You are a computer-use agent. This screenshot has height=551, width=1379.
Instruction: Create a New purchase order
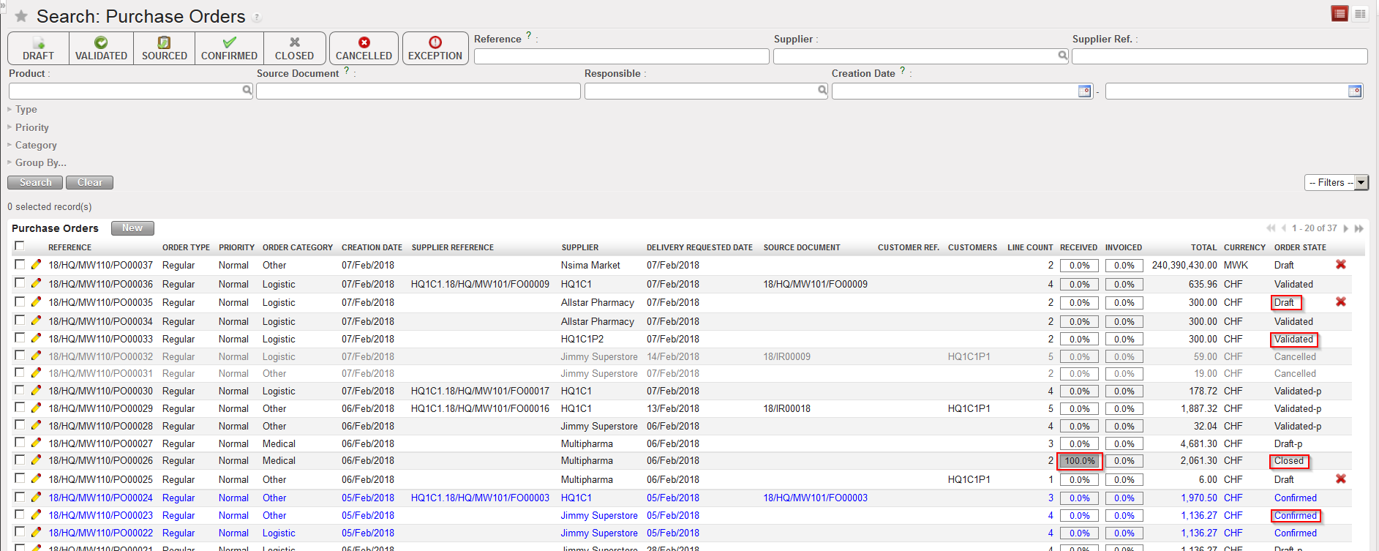132,228
